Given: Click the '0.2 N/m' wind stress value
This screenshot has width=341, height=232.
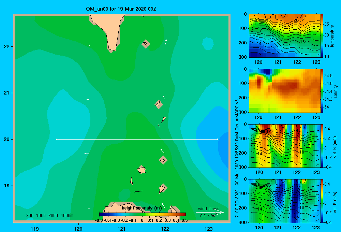Looking at the screenshot, I should pyautogui.click(x=207, y=216).
